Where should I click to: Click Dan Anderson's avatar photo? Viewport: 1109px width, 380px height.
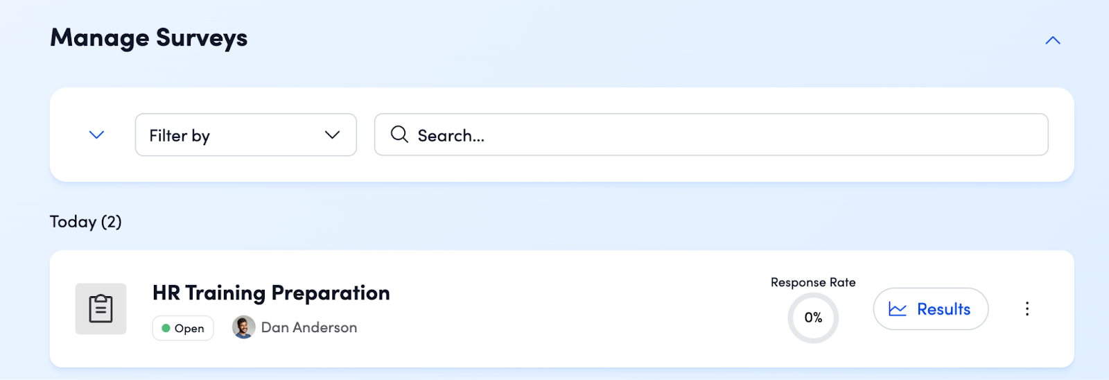pyautogui.click(x=243, y=327)
